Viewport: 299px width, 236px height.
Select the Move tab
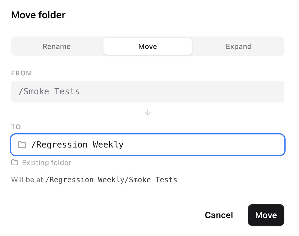[x=147, y=46]
